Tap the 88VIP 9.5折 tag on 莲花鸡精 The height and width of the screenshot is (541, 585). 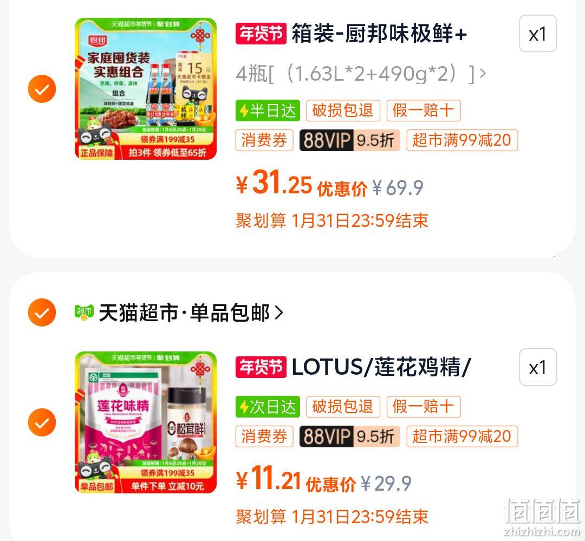[349, 436]
